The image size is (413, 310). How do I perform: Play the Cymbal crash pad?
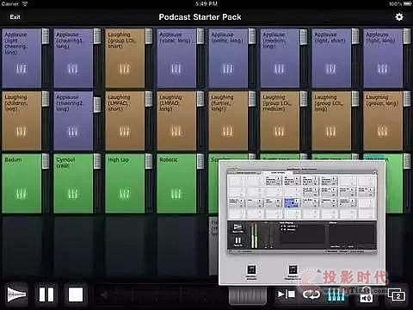(x=73, y=183)
